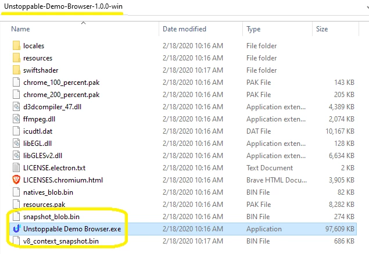Image resolution: width=369 pixels, height=254 pixels.
Task: Click the libEGL.dll file icon
Action: (16, 144)
